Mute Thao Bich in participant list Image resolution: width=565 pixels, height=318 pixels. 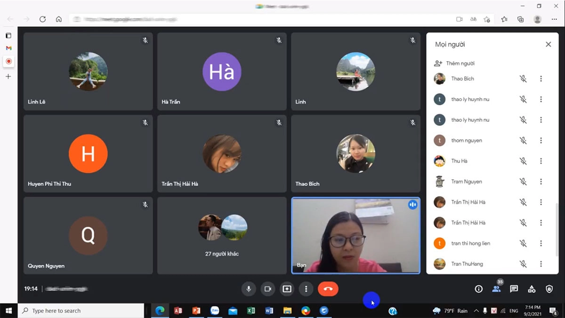click(x=523, y=79)
